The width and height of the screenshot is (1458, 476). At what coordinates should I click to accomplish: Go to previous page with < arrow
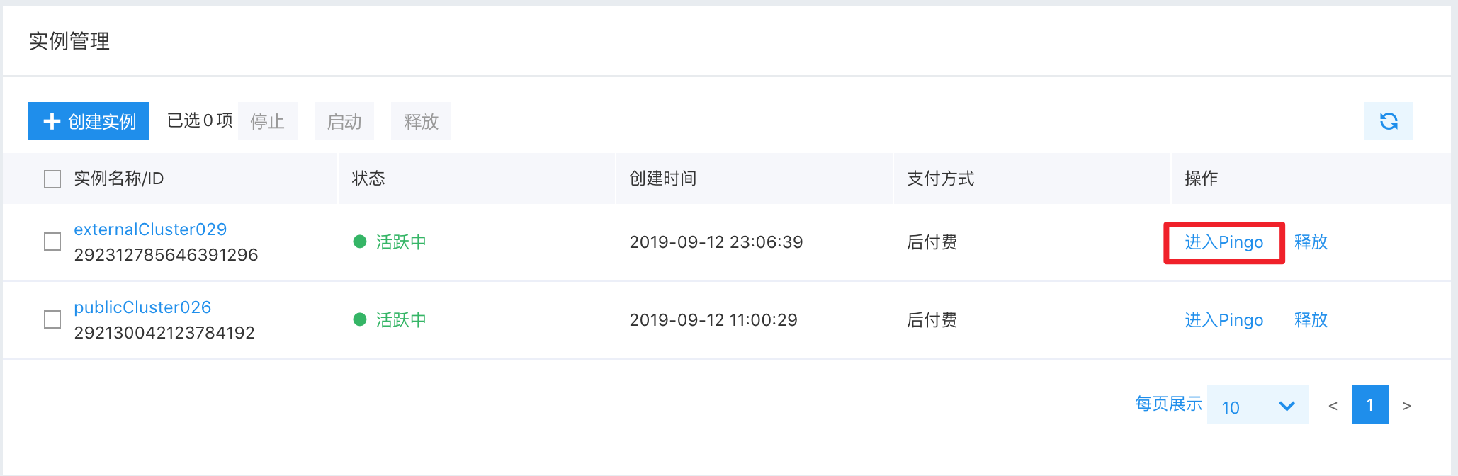1333,406
